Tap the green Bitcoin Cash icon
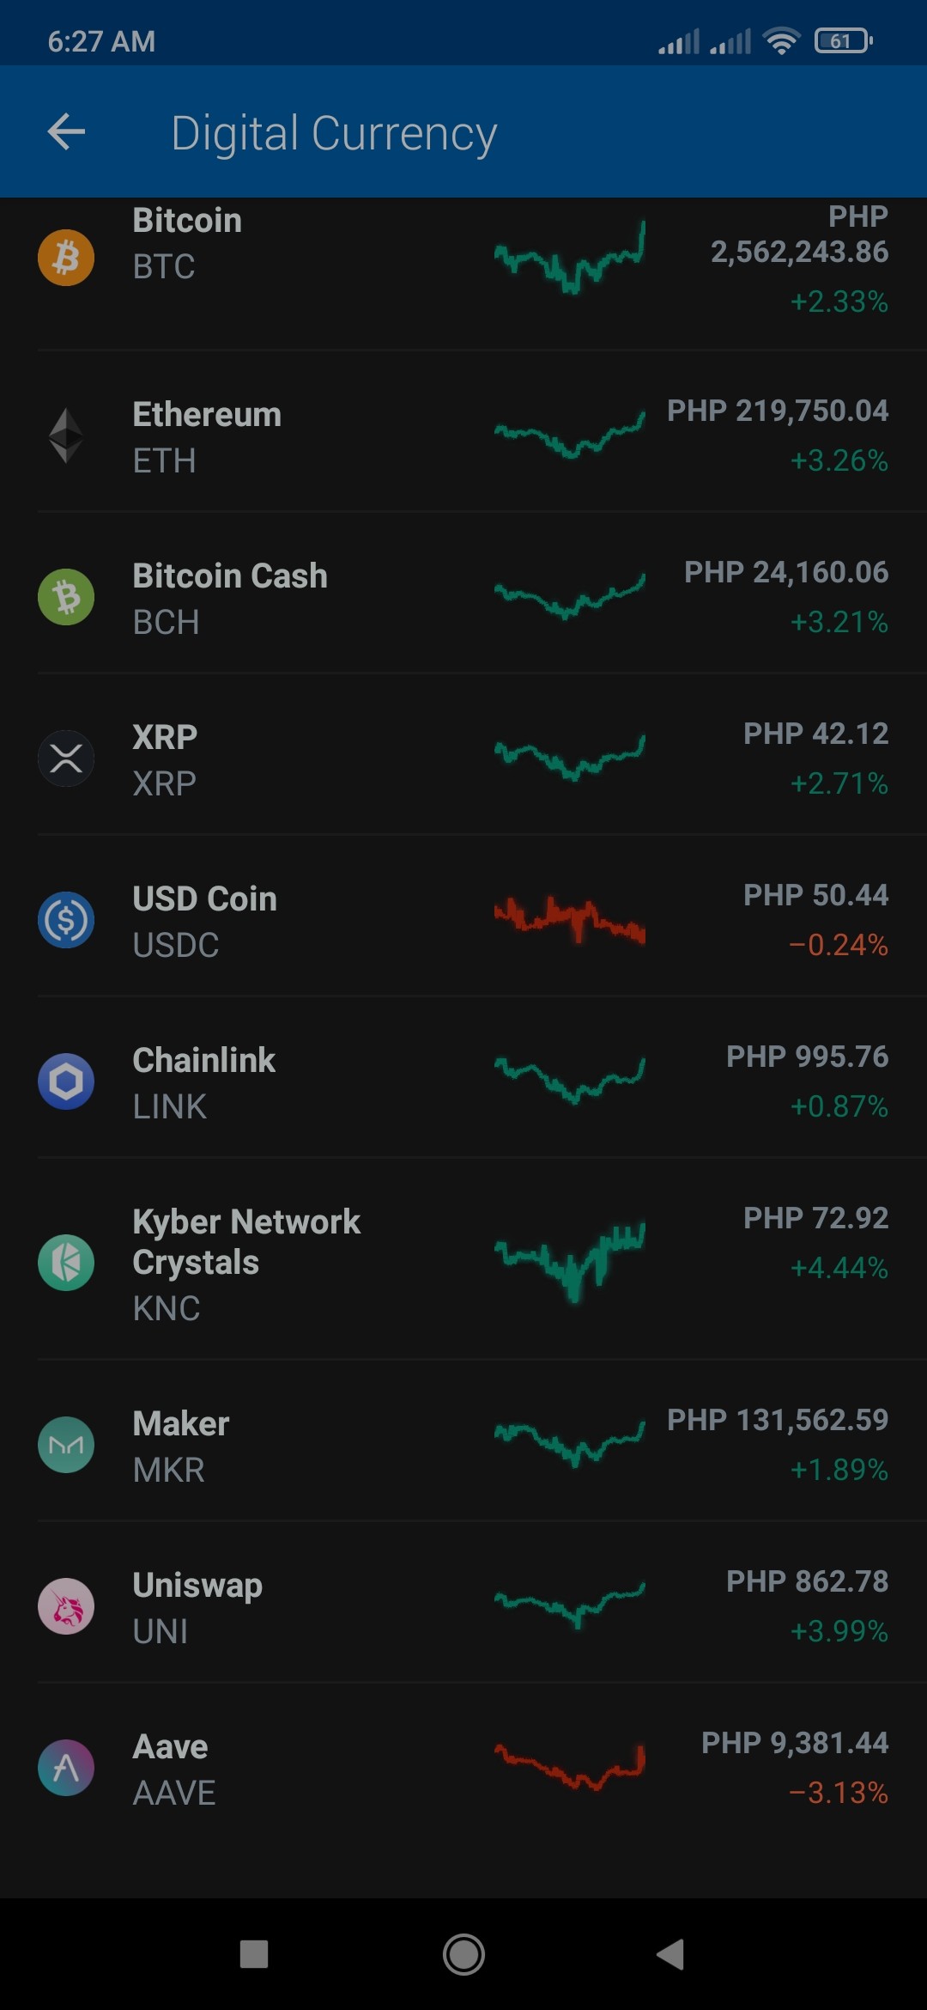927x2010 pixels. (66, 597)
